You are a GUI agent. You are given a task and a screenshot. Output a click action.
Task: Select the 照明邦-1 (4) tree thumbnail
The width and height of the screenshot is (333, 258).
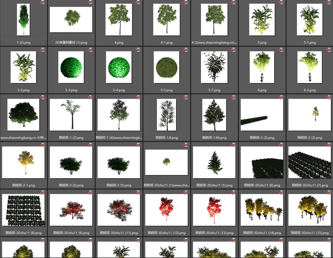119,115
